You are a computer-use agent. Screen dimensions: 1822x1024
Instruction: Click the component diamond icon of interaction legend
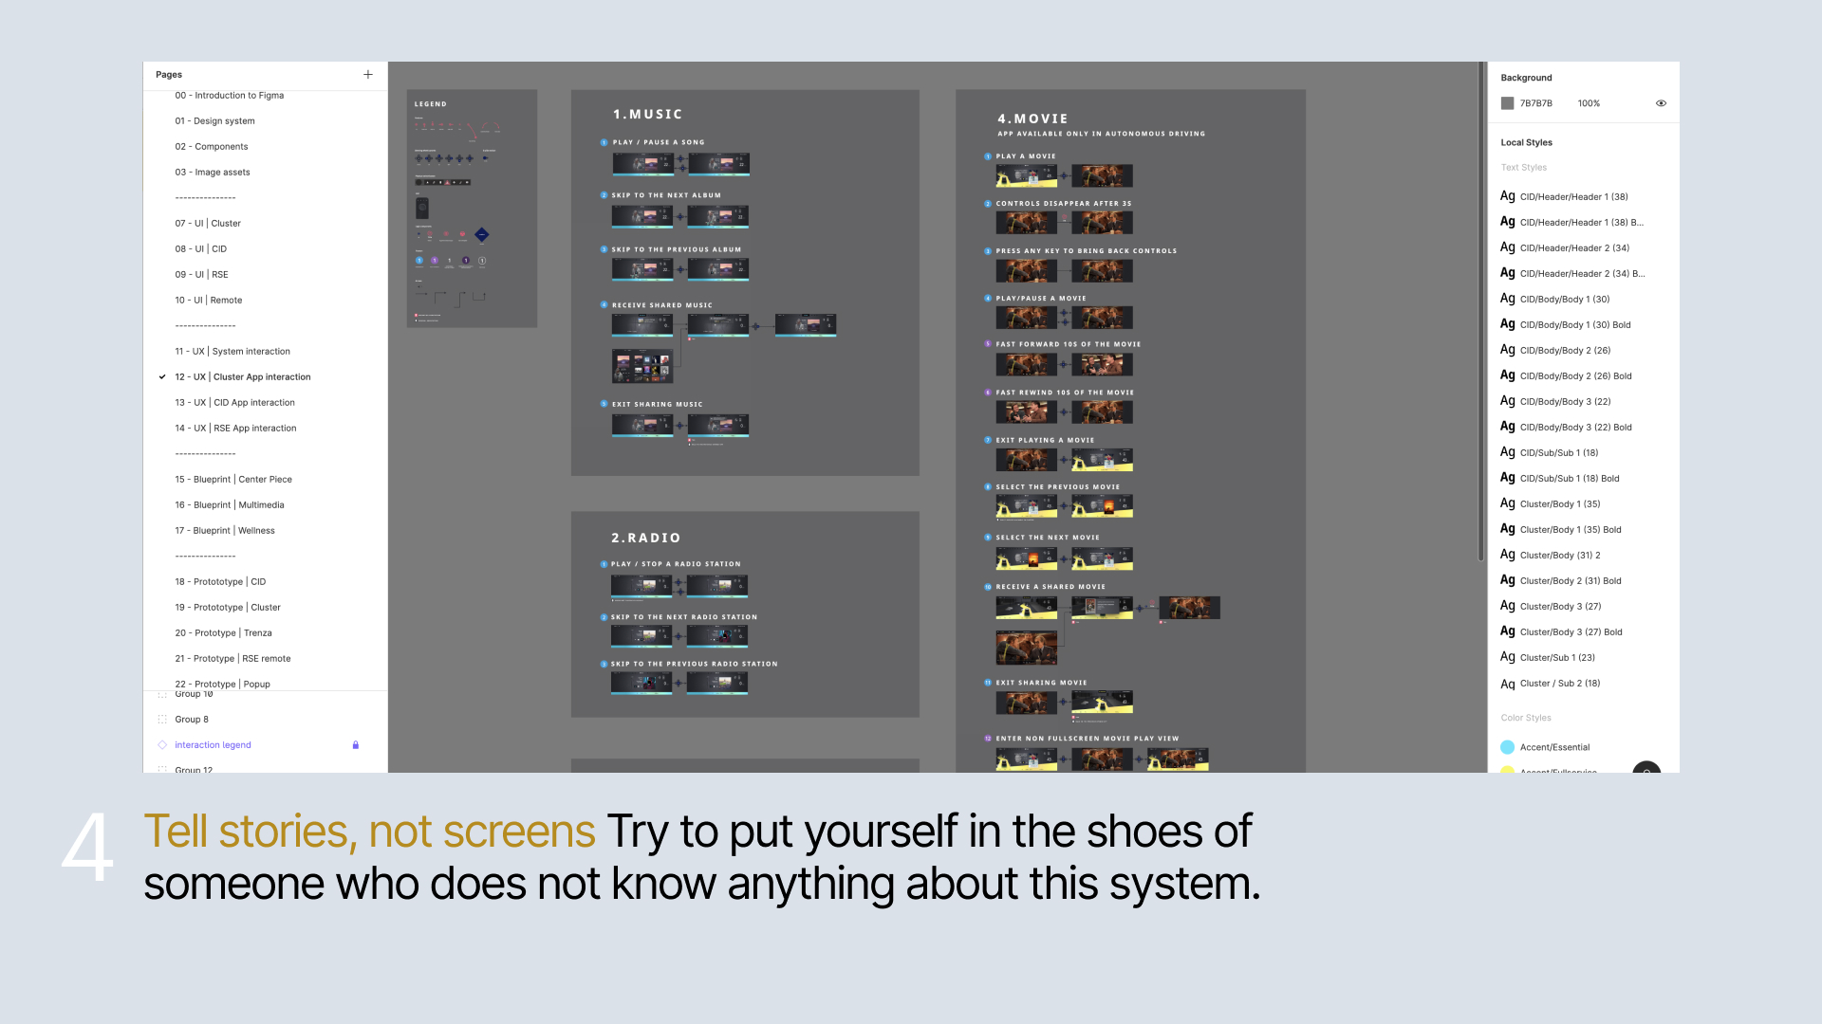[162, 745]
